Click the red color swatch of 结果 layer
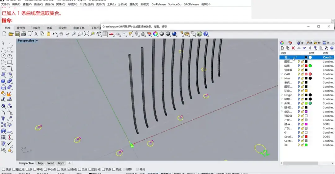Viewport: 335px width, 174px height. pyautogui.click(x=306, y=66)
